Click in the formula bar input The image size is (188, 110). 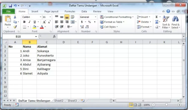coord(120,37)
